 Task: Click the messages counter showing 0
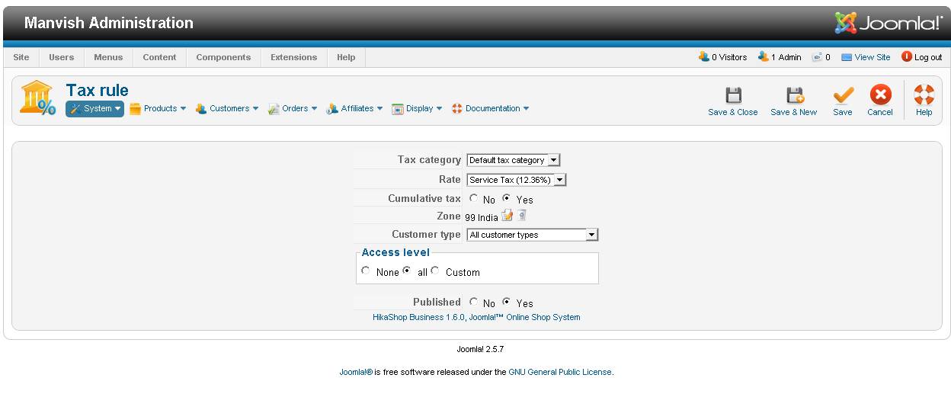(821, 57)
